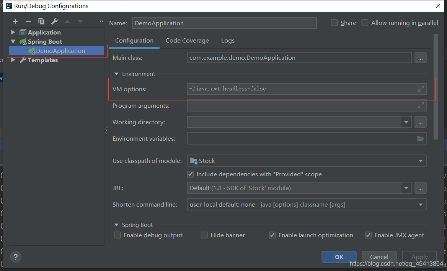Viewport: 447px width, 271px height.
Task: Open help via question mark icon
Action: click(16, 257)
